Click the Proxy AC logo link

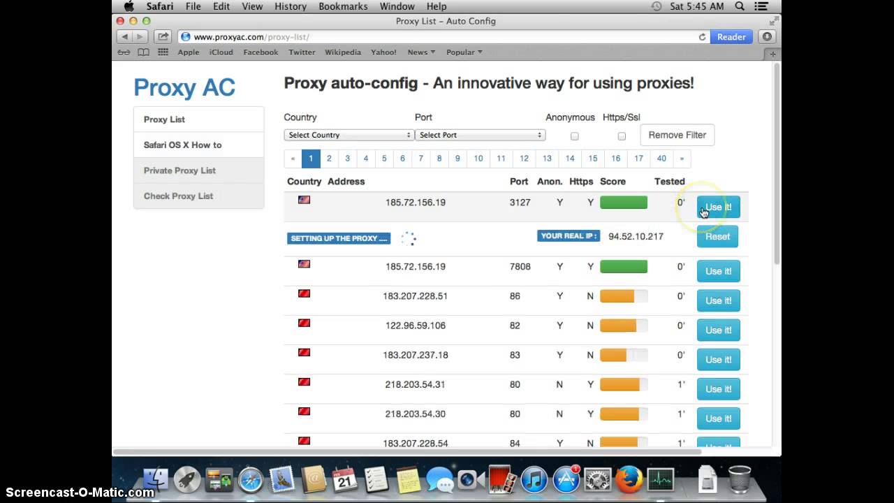coord(184,87)
